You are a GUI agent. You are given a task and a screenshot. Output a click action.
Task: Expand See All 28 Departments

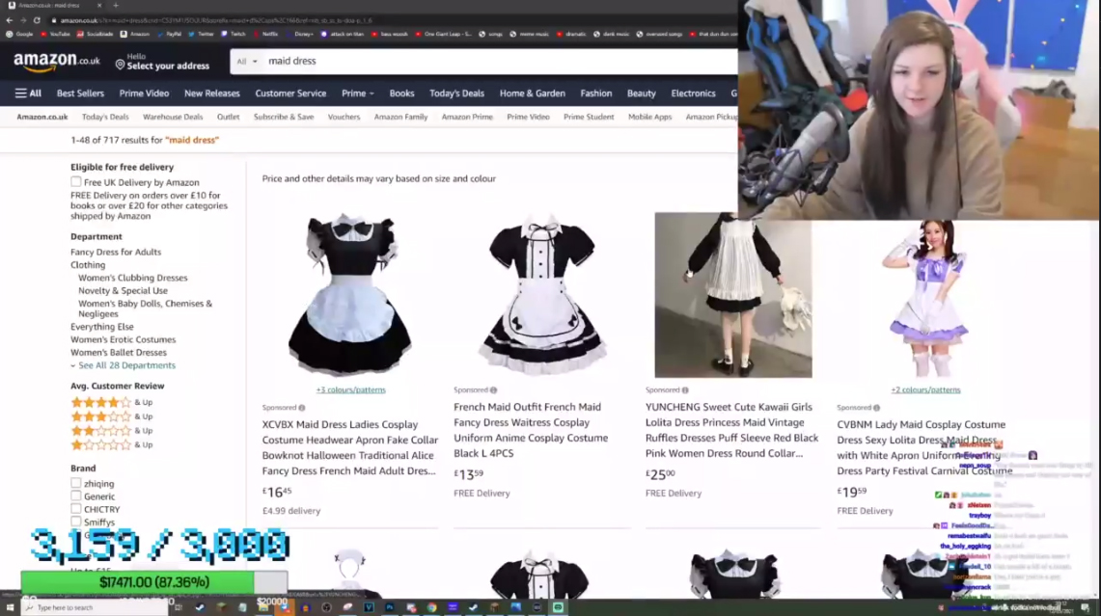pyautogui.click(x=123, y=365)
